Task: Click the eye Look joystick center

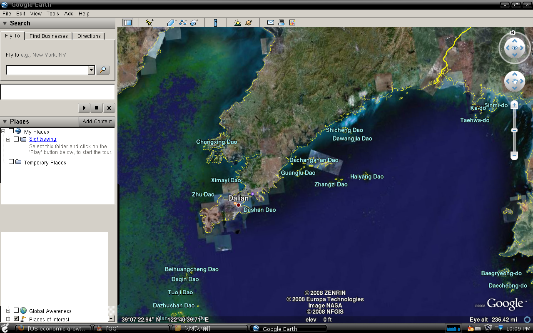Action: [515, 48]
